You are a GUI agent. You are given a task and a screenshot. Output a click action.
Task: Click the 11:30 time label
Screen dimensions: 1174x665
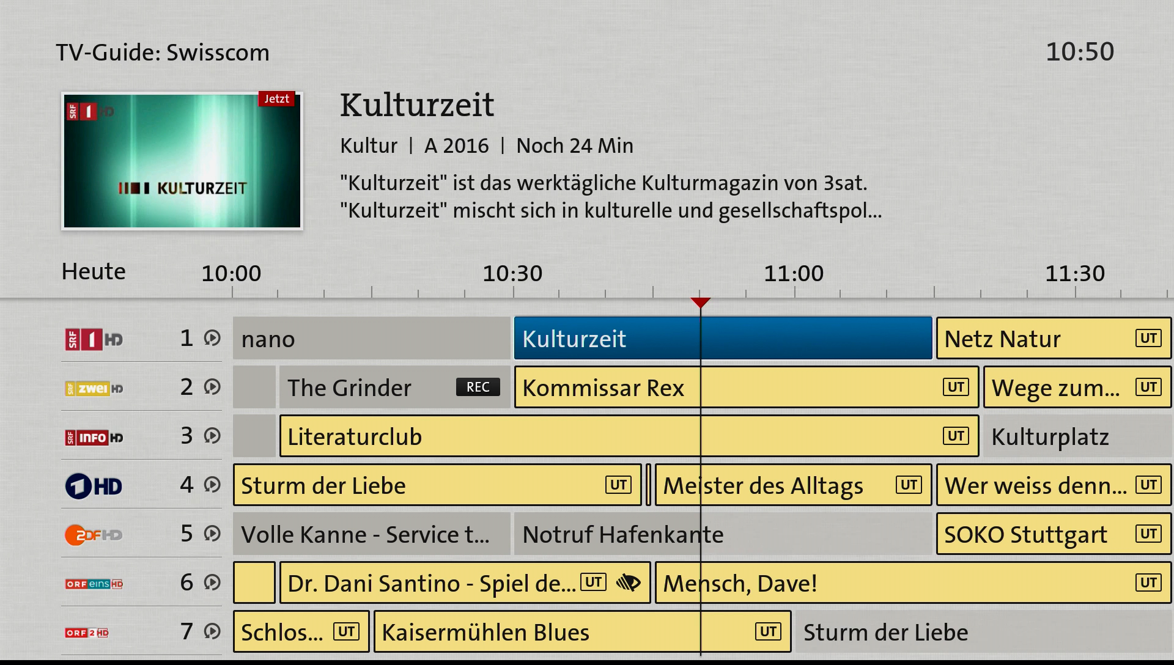coord(1075,273)
